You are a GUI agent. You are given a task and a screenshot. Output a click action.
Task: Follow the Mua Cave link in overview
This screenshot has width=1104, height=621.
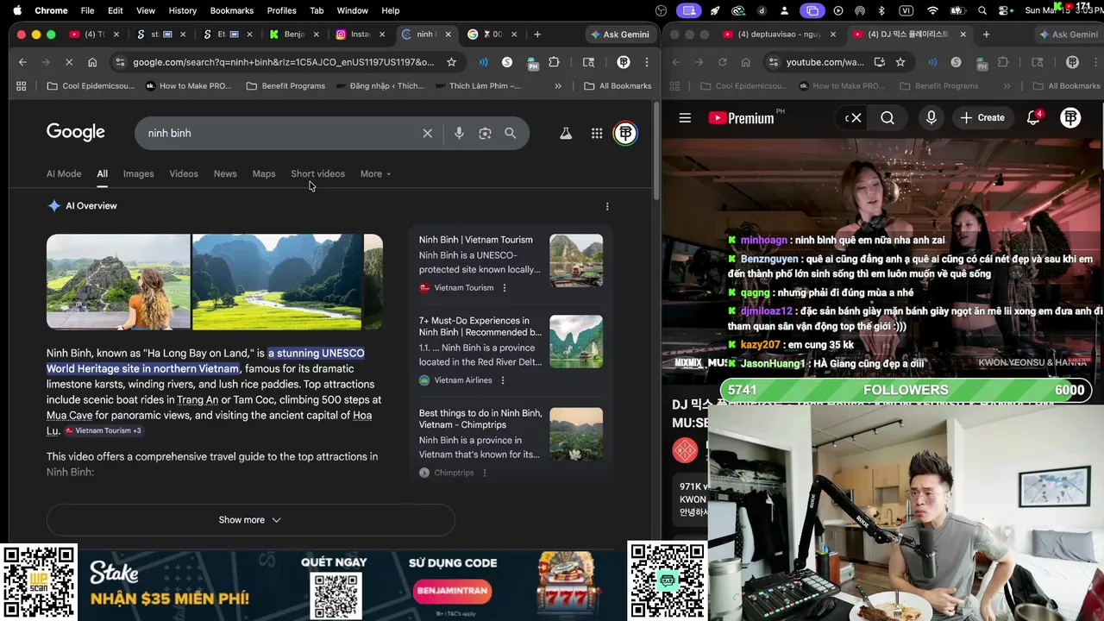pyautogui.click(x=70, y=415)
